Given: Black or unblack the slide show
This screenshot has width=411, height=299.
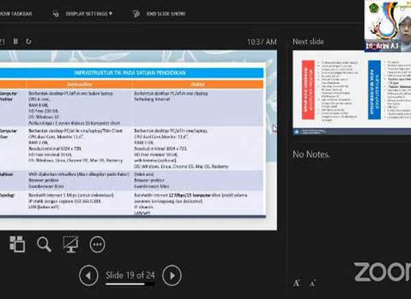Looking at the screenshot, I should click(71, 244).
